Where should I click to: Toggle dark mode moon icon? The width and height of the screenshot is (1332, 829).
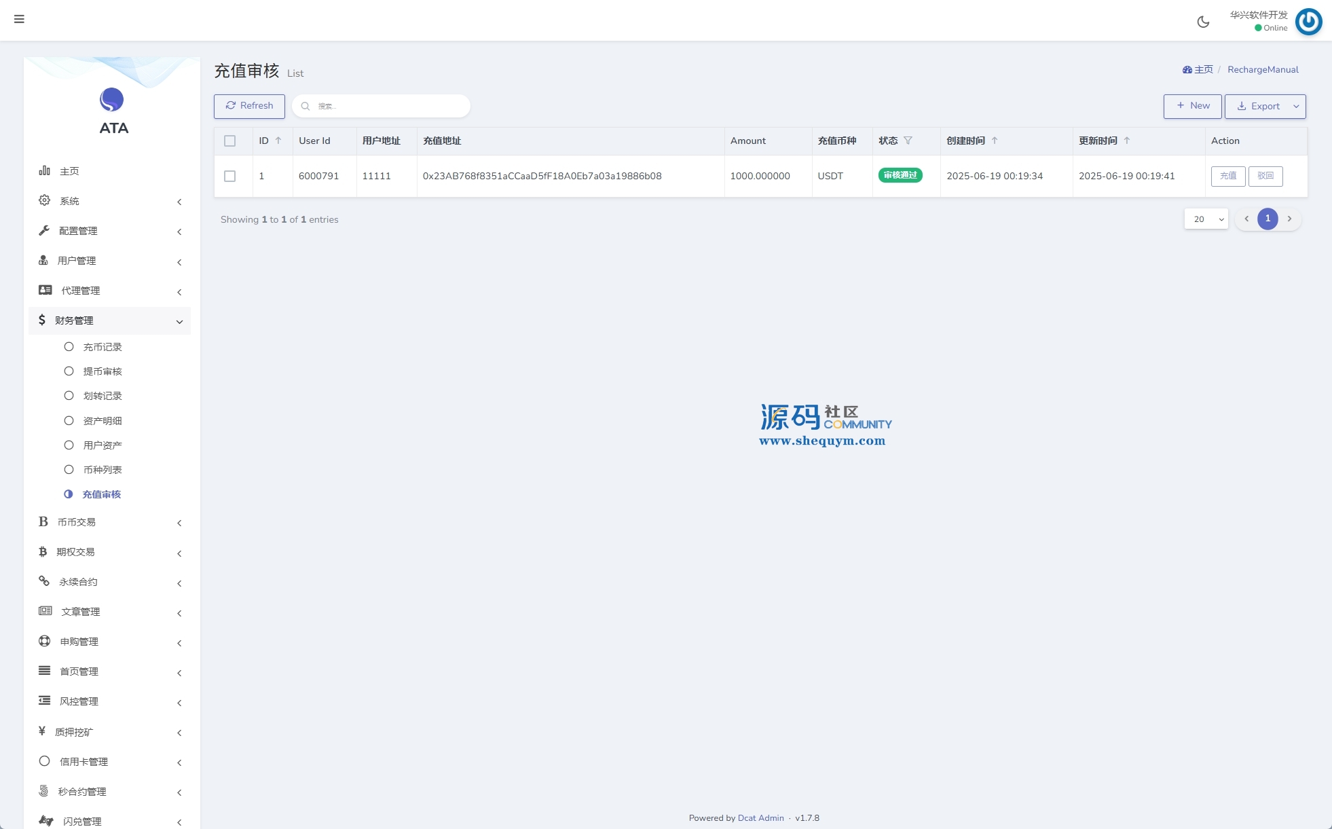click(x=1203, y=22)
